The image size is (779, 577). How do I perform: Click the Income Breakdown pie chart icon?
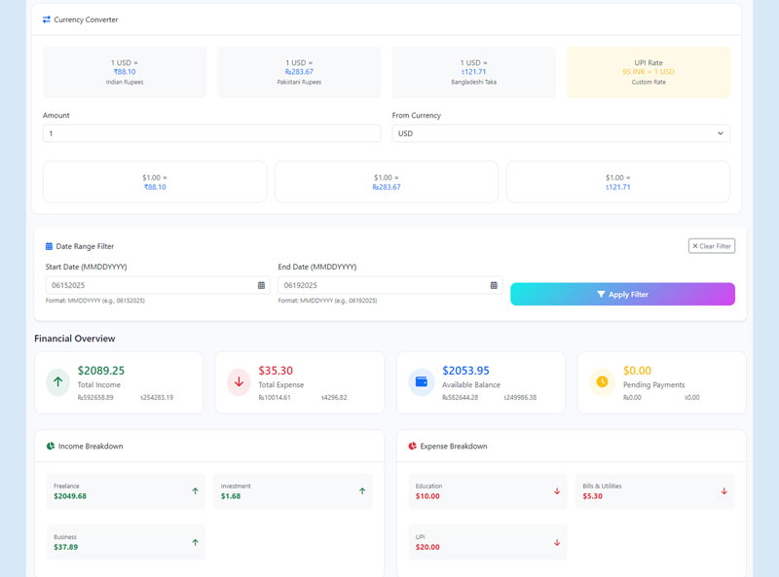(51, 447)
